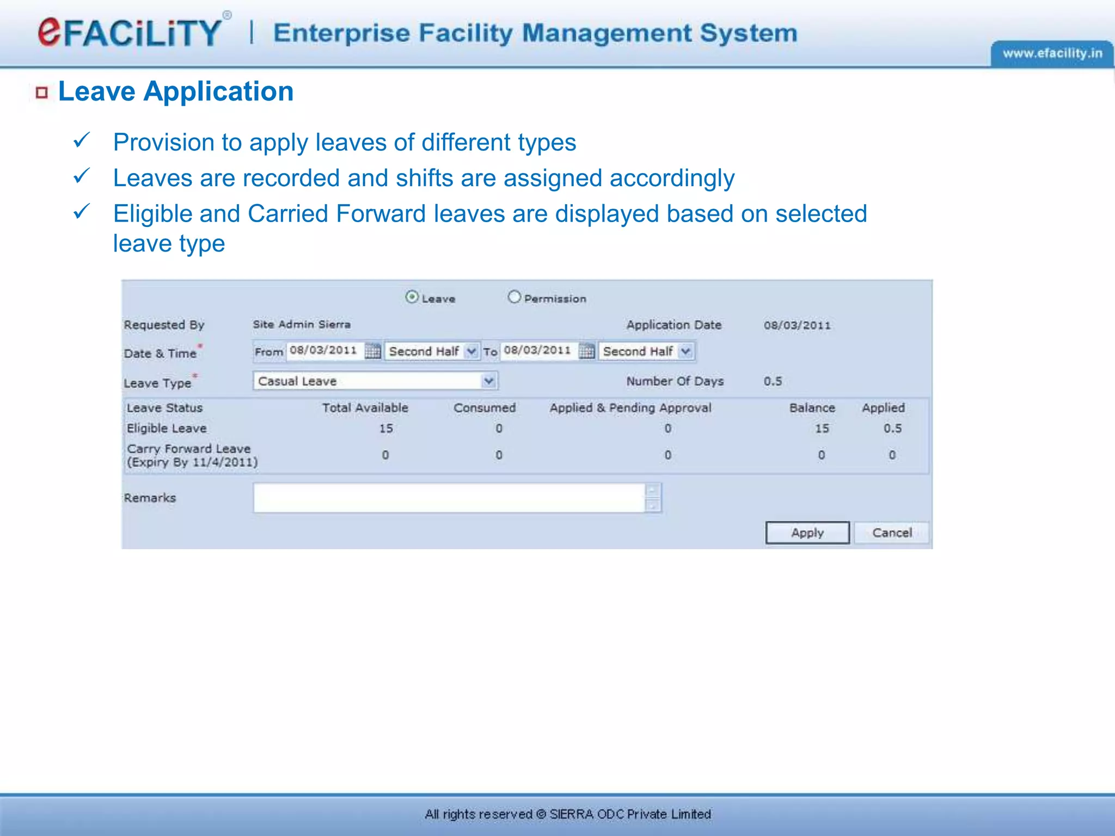Select the Carry Forward Leave row label

188,449
